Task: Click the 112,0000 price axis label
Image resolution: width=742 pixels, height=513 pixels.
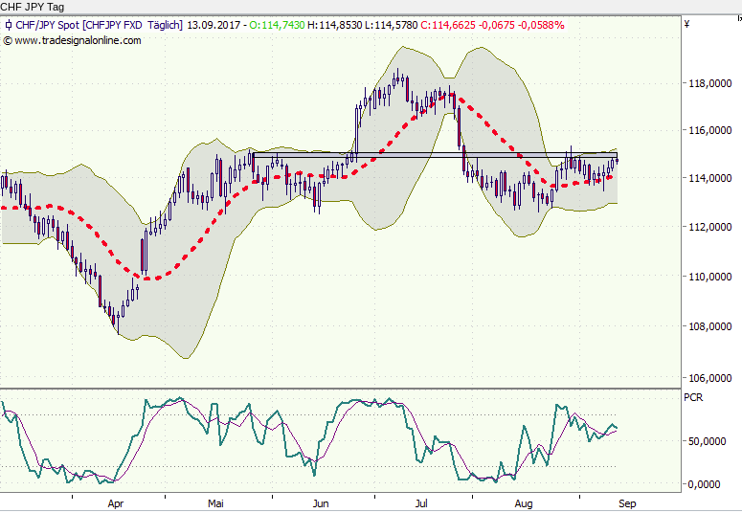Action: point(709,227)
